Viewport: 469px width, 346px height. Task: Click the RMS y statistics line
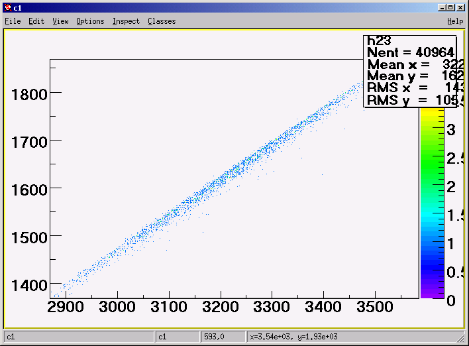click(415, 100)
